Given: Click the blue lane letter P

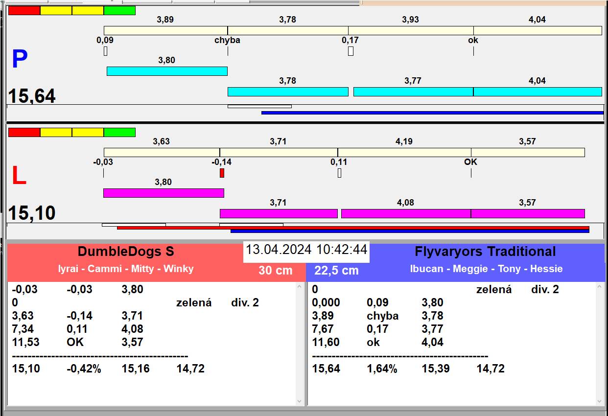Looking at the screenshot, I should pyautogui.click(x=20, y=60).
